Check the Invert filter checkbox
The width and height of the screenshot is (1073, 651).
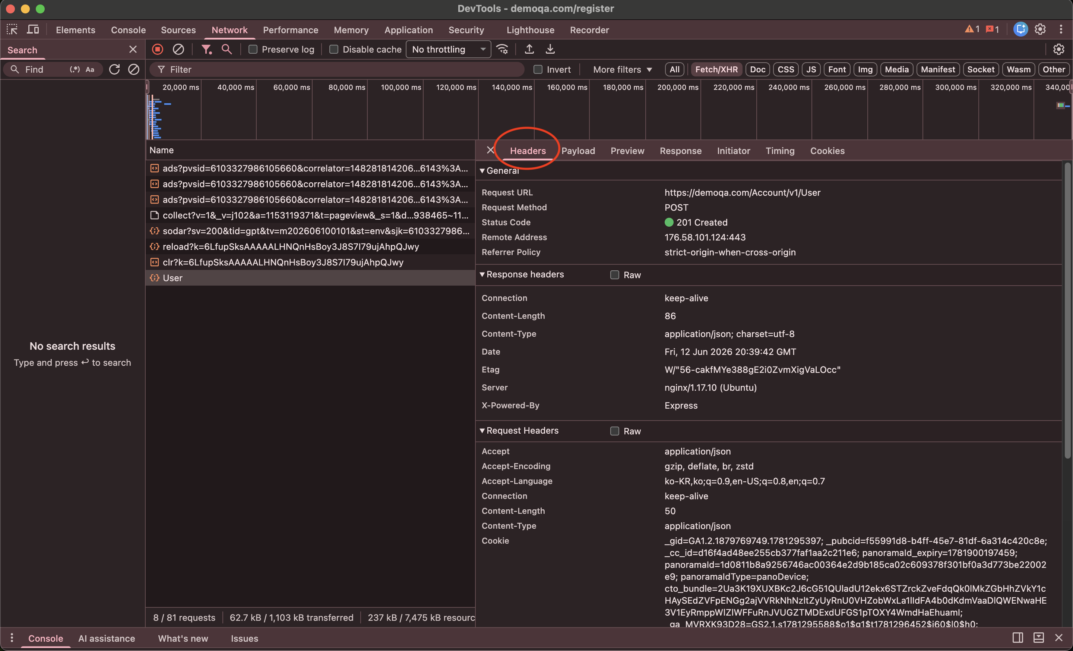[538, 69]
